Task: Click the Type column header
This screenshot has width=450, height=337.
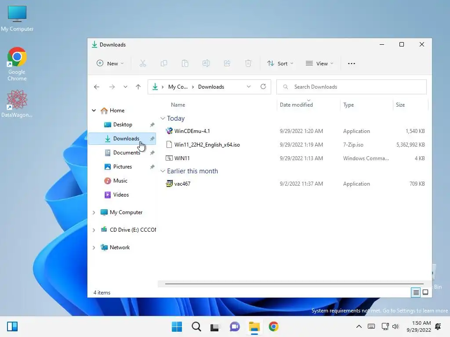Action: 348,105
